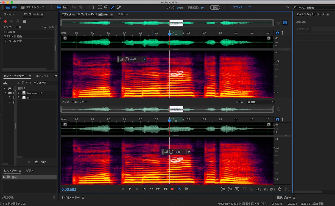Toggle loop preview in the Media Browser

37,162
